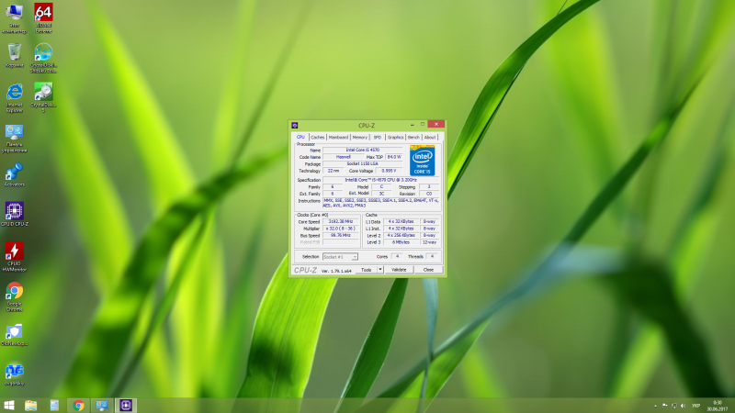Viewport: 735px width, 413px height.
Task: Click the Threads count field
Action: (432, 257)
